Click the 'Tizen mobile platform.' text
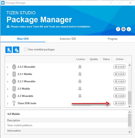135x138 pixels. pyautogui.click(x=20, y=125)
